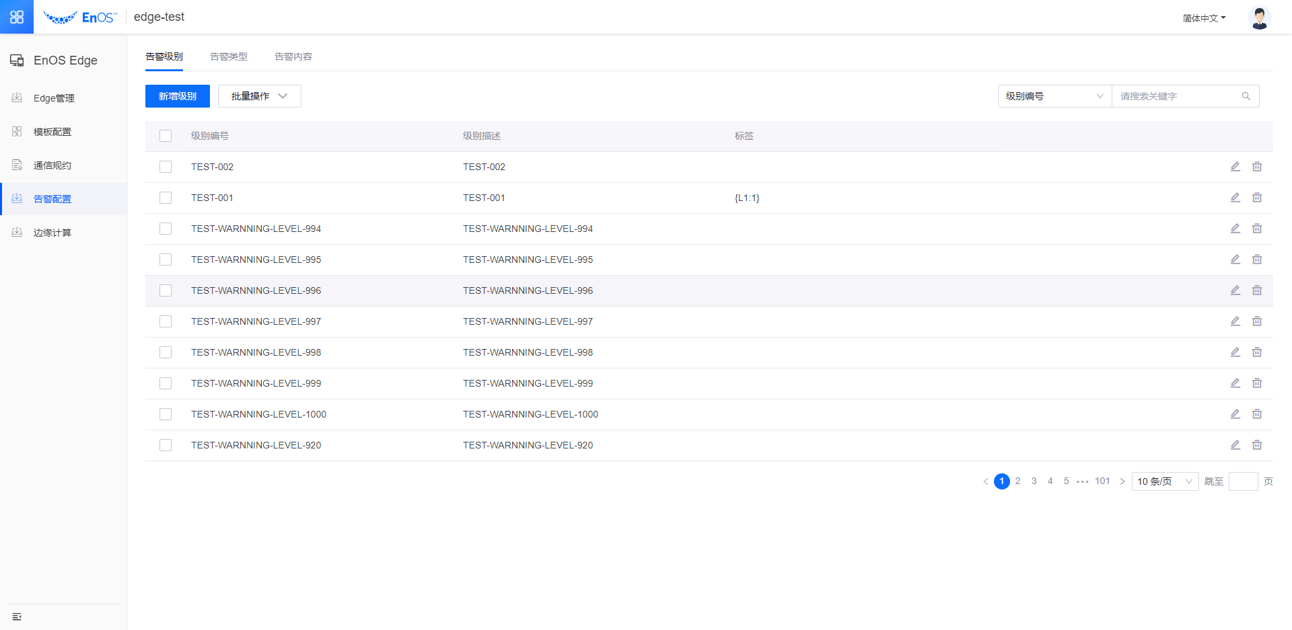
Task: Open 边缘计算 in the sidebar
Action: tap(52, 233)
